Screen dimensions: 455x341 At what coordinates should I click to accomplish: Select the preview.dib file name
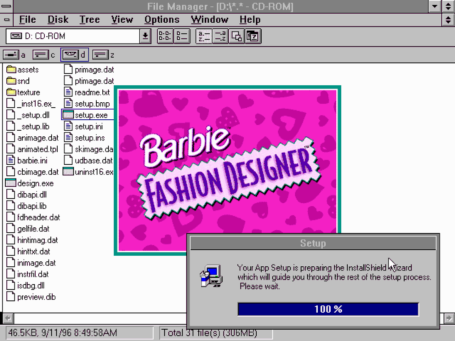[x=36, y=297]
